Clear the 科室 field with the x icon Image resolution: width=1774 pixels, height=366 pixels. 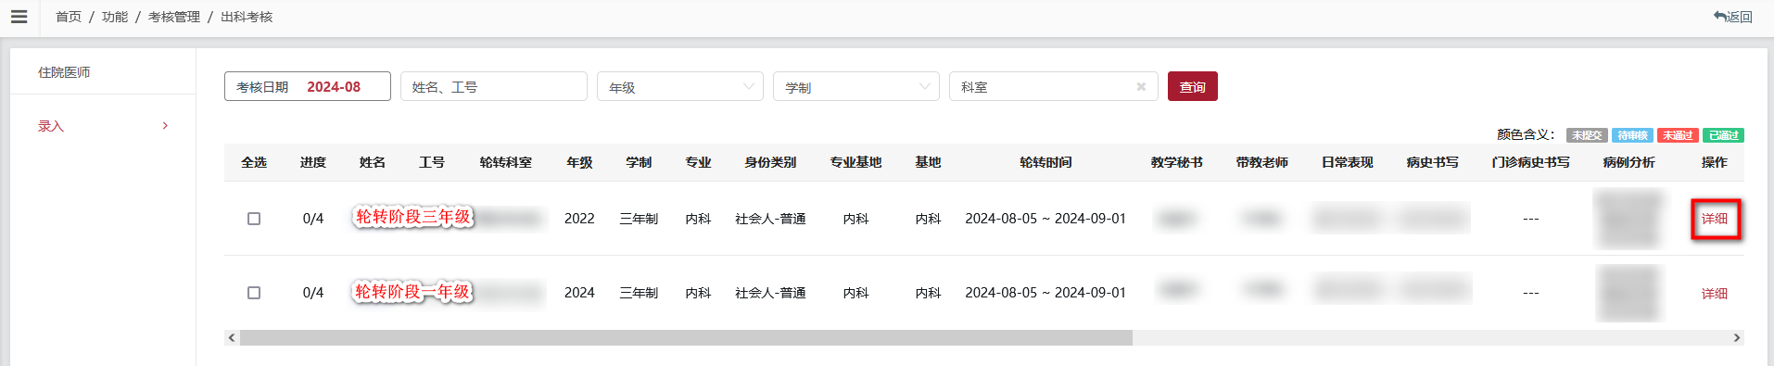click(1141, 87)
